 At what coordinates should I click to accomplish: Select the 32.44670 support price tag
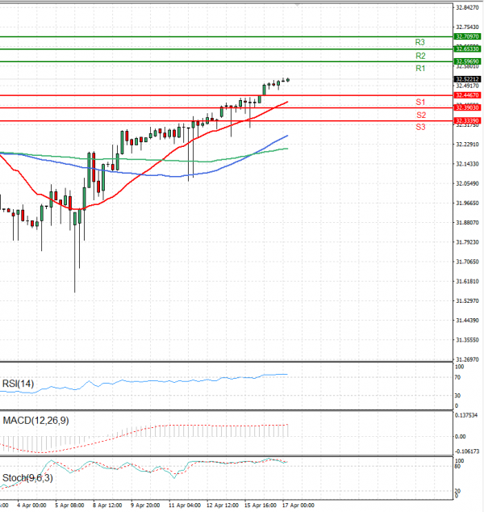click(x=467, y=95)
